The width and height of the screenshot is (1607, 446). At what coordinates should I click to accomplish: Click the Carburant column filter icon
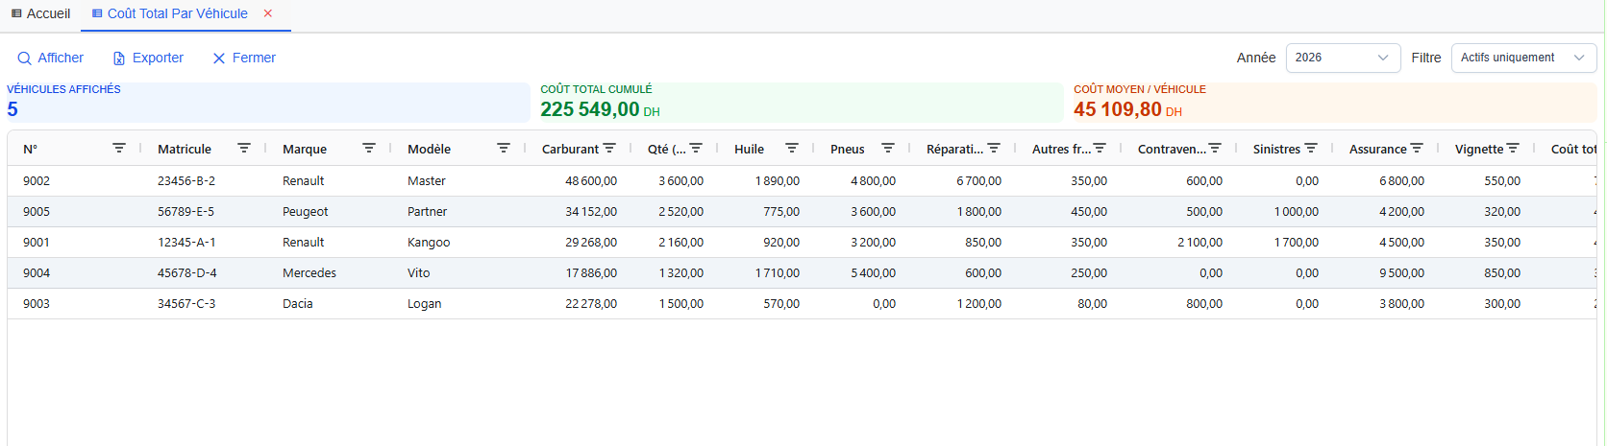[609, 149]
